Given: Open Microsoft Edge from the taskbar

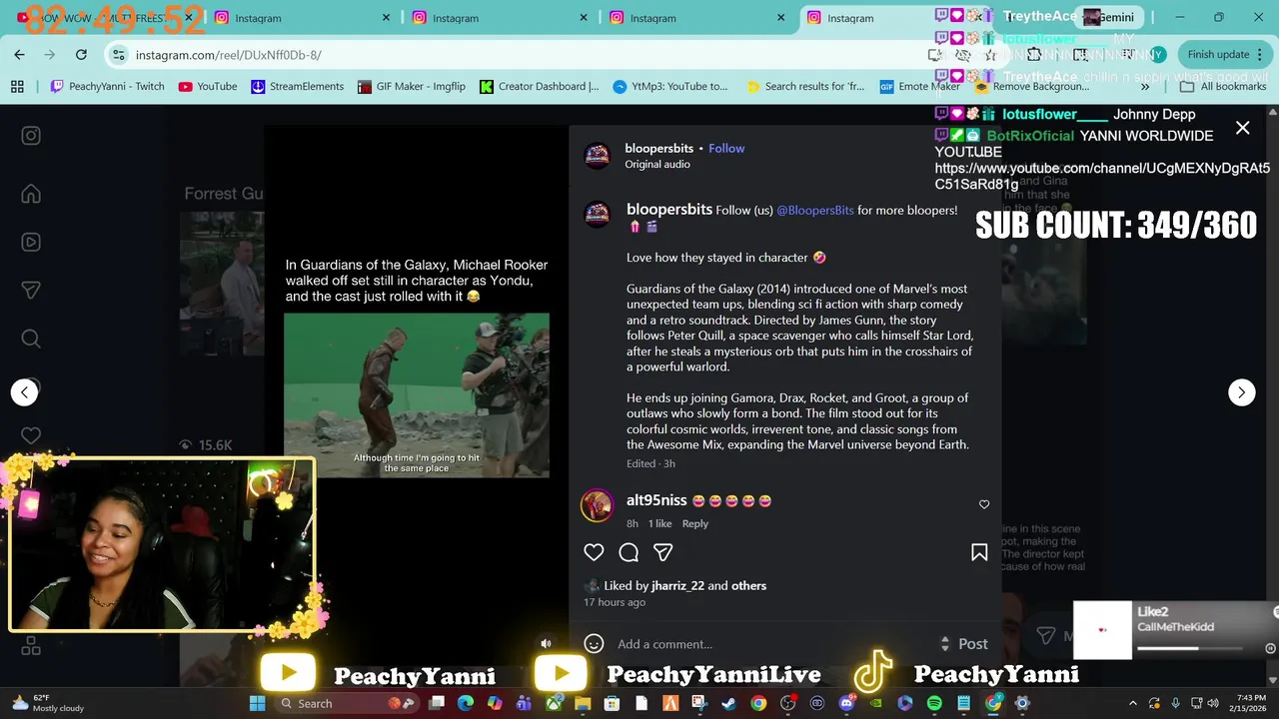Looking at the screenshot, I should coord(465,703).
